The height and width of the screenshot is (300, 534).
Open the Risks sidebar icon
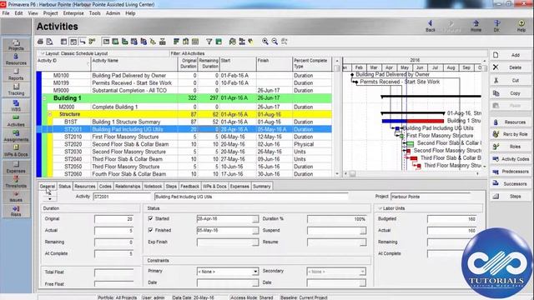16,211
